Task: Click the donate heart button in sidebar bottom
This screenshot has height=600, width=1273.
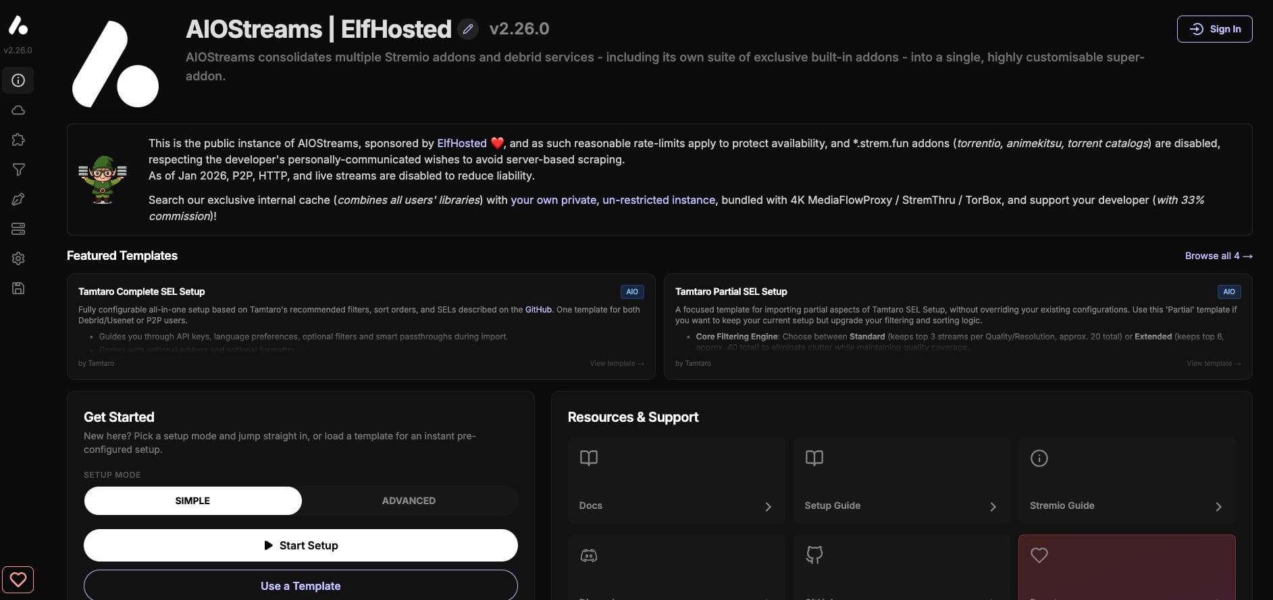Action: (x=18, y=579)
